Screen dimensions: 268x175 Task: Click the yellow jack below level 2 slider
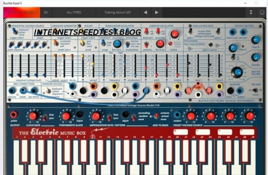coord(219,86)
